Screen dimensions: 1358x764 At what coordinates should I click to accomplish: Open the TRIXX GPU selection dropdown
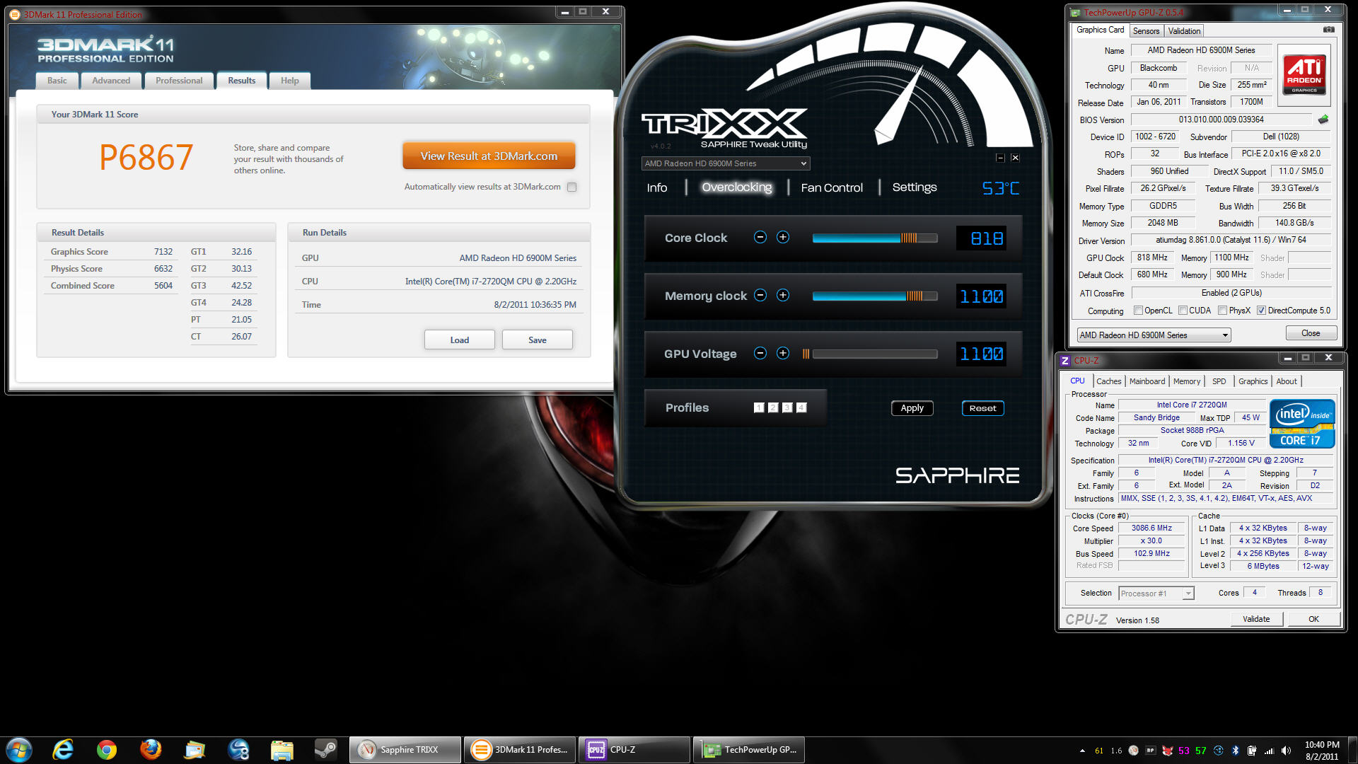[x=726, y=163]
